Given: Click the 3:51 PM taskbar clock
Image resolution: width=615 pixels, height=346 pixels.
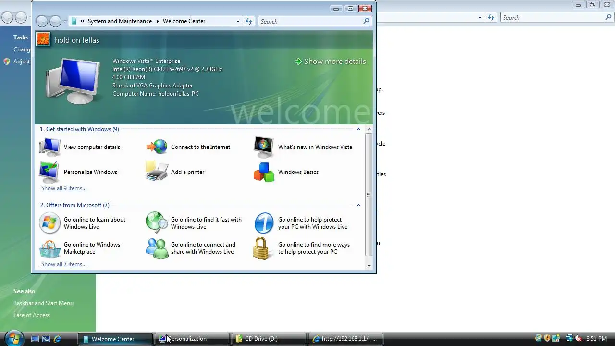Looking at the screenshot, I should (x=596, y=339).
